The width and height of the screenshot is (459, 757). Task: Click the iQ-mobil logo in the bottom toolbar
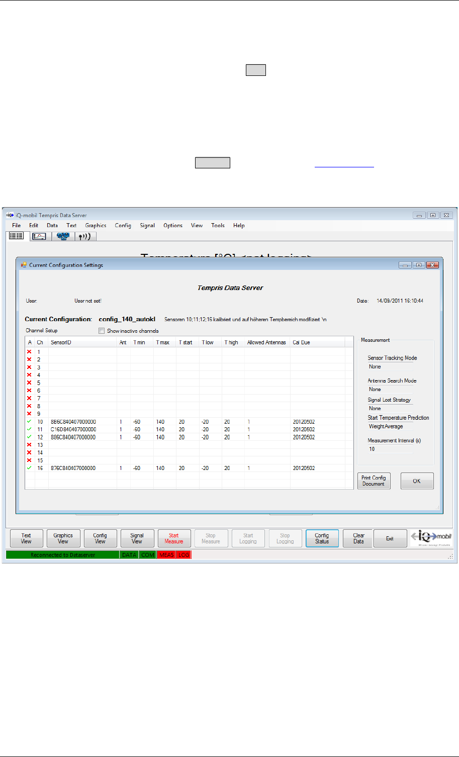(x=431, y=538)
